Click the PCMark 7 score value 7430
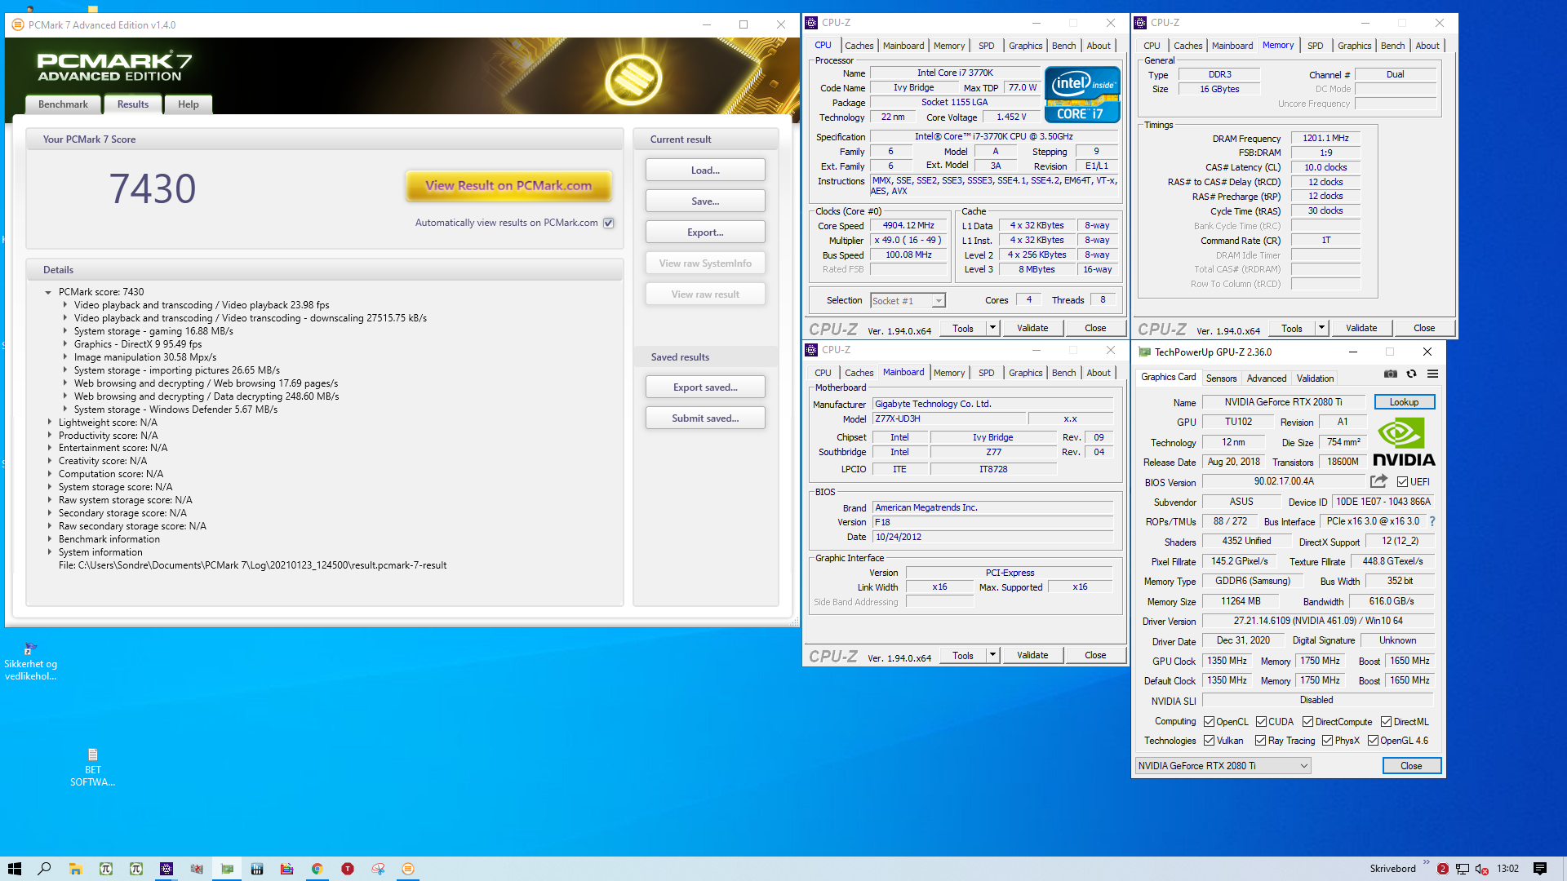Screen dimensions: 1567x881 [153, 189]
